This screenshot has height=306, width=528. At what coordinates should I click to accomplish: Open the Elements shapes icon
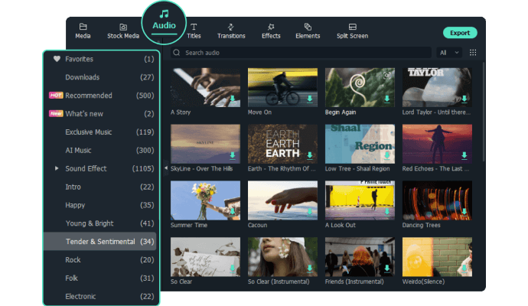(308, 27)
